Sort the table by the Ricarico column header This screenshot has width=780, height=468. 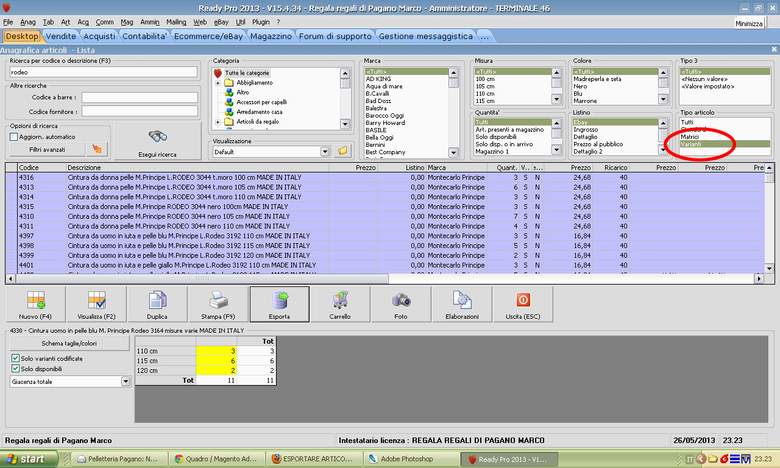(611, 168)
